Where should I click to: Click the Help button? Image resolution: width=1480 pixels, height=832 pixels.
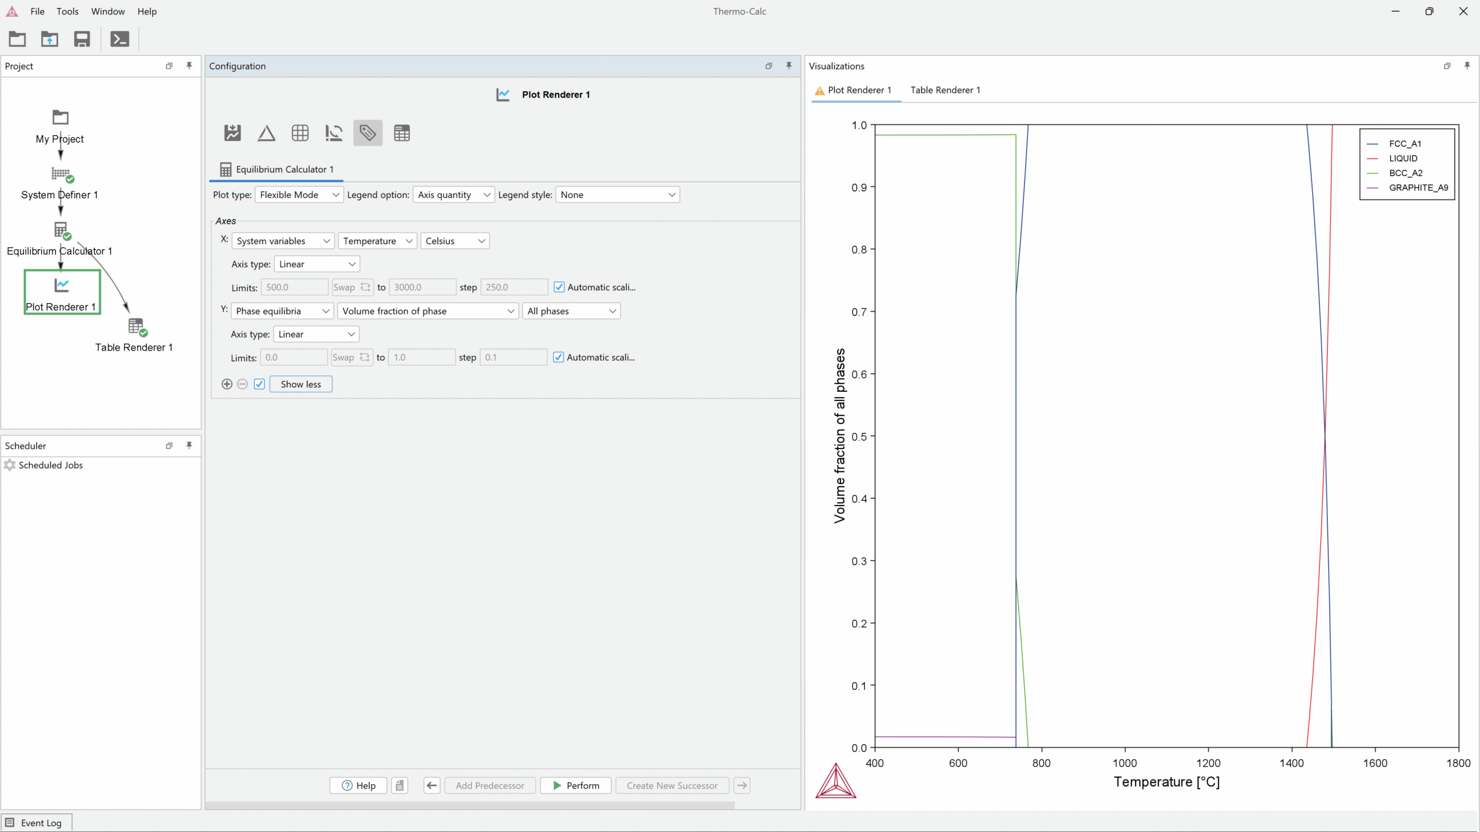[358, 785]
